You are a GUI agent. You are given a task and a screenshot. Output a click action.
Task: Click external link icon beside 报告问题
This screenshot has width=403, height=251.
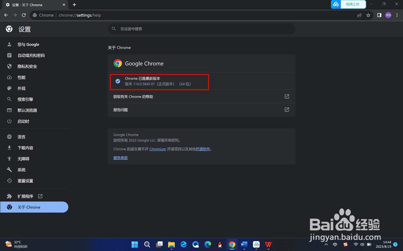click(287, 110)
